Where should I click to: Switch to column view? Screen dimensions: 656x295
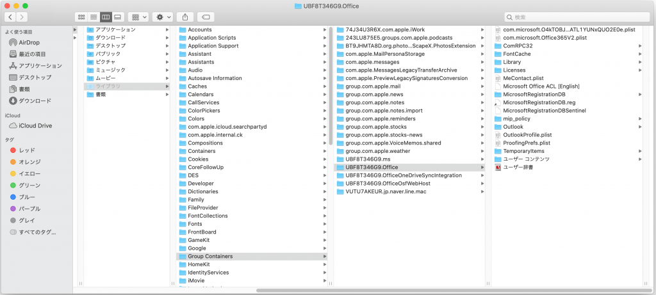pos(106,17)
